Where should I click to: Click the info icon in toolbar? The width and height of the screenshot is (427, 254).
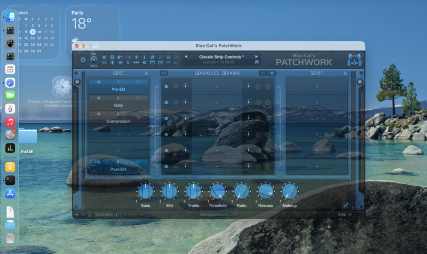tap(144, 57)
